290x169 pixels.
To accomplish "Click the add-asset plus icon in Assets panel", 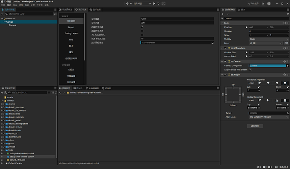I will pyautogui.click(x=2, y=93).
